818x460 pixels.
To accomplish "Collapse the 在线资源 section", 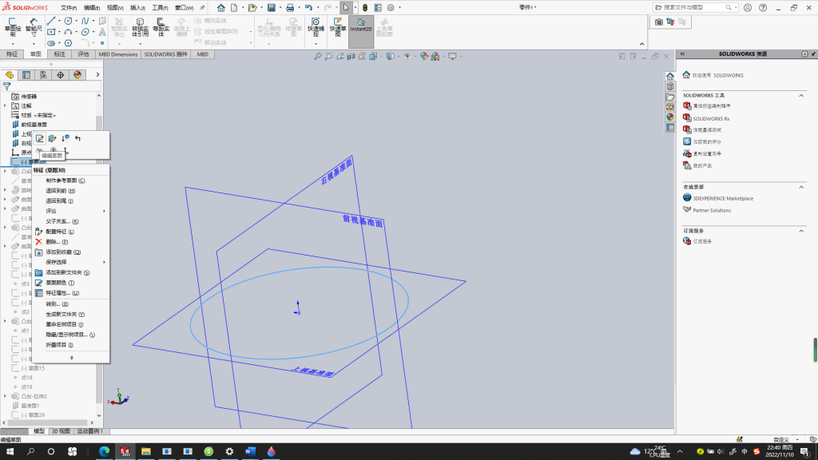I will click(x=801, y=187).
